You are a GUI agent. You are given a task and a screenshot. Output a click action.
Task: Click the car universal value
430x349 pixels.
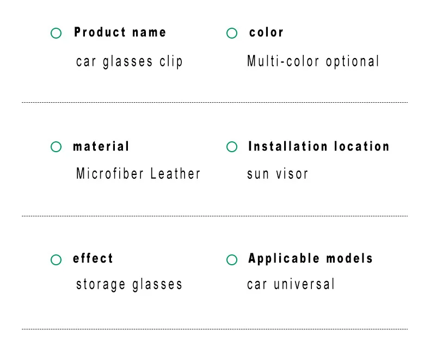pyautogui.click(x=291, y=284)
